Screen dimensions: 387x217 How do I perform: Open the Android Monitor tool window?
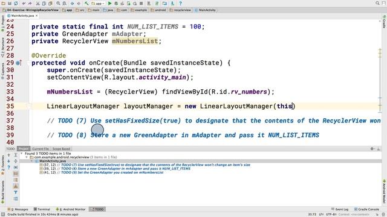pyautogui.click(x=71, y=209)
